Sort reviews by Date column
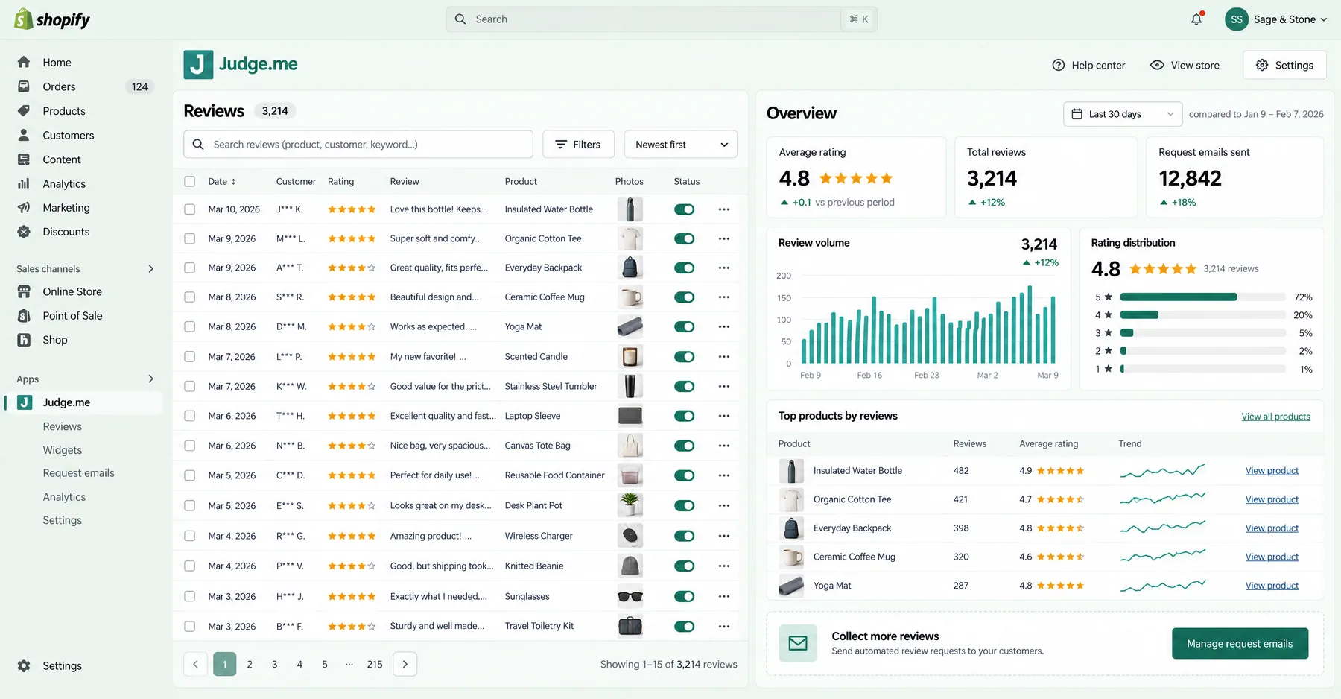The width and height of the screenshot is (1341, 699). (x=222, y=181)
